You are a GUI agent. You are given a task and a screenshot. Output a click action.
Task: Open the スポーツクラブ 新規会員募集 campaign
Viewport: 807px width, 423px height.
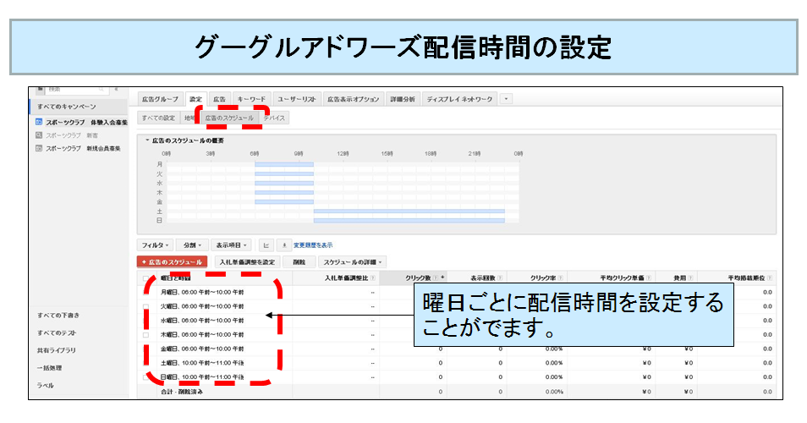(83, 148)
